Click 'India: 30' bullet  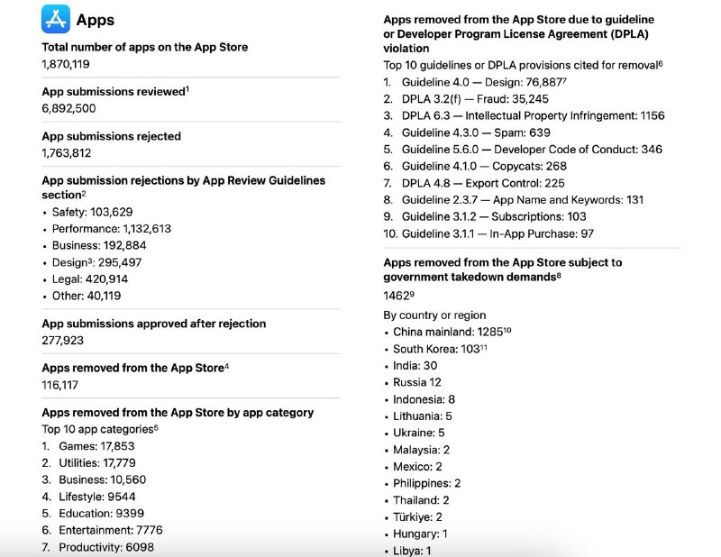(x=411, y=366)
